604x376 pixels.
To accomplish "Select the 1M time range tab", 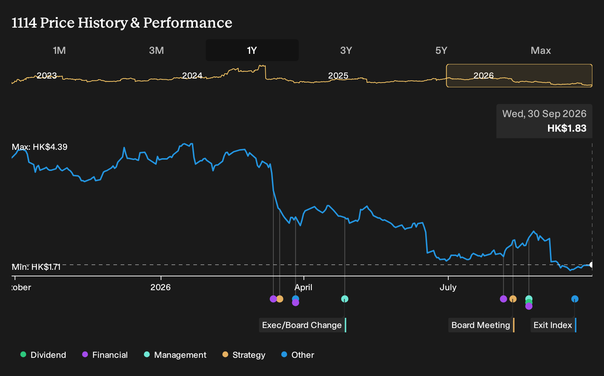I will pos(59,50).
